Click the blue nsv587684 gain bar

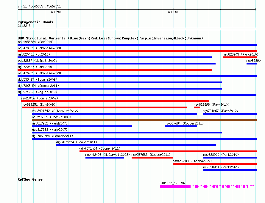[x=181, y=126]
